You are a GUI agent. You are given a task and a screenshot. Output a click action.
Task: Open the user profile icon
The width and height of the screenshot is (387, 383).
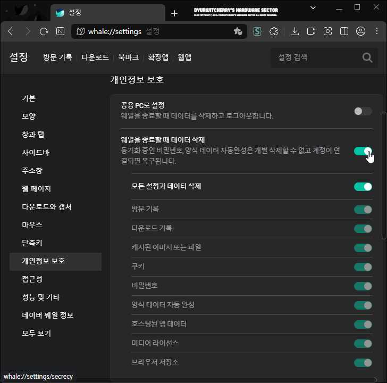[360, 31]
